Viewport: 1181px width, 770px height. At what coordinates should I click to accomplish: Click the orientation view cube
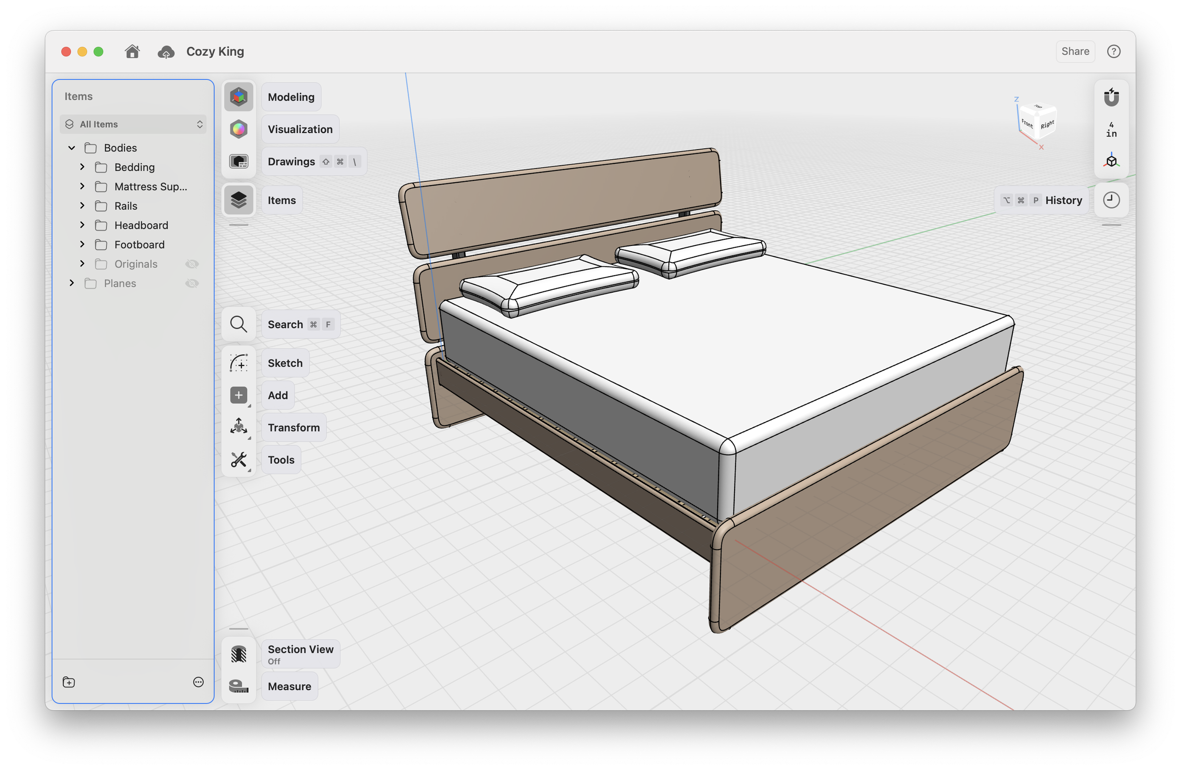[1037, 121]
